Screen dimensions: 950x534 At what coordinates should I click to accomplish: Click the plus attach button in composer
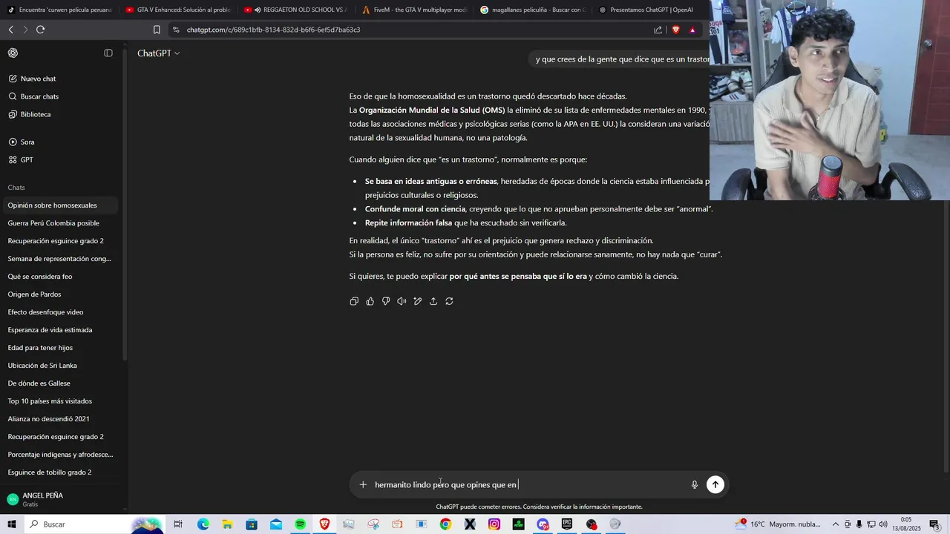(363, 484)
